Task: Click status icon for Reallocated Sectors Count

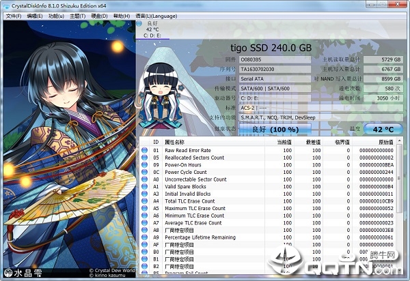Action: 144,158
